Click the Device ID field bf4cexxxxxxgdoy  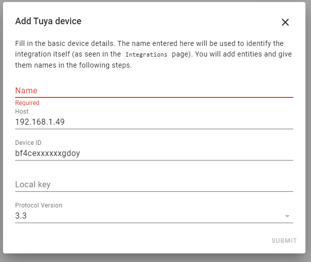tap(154, 149)
